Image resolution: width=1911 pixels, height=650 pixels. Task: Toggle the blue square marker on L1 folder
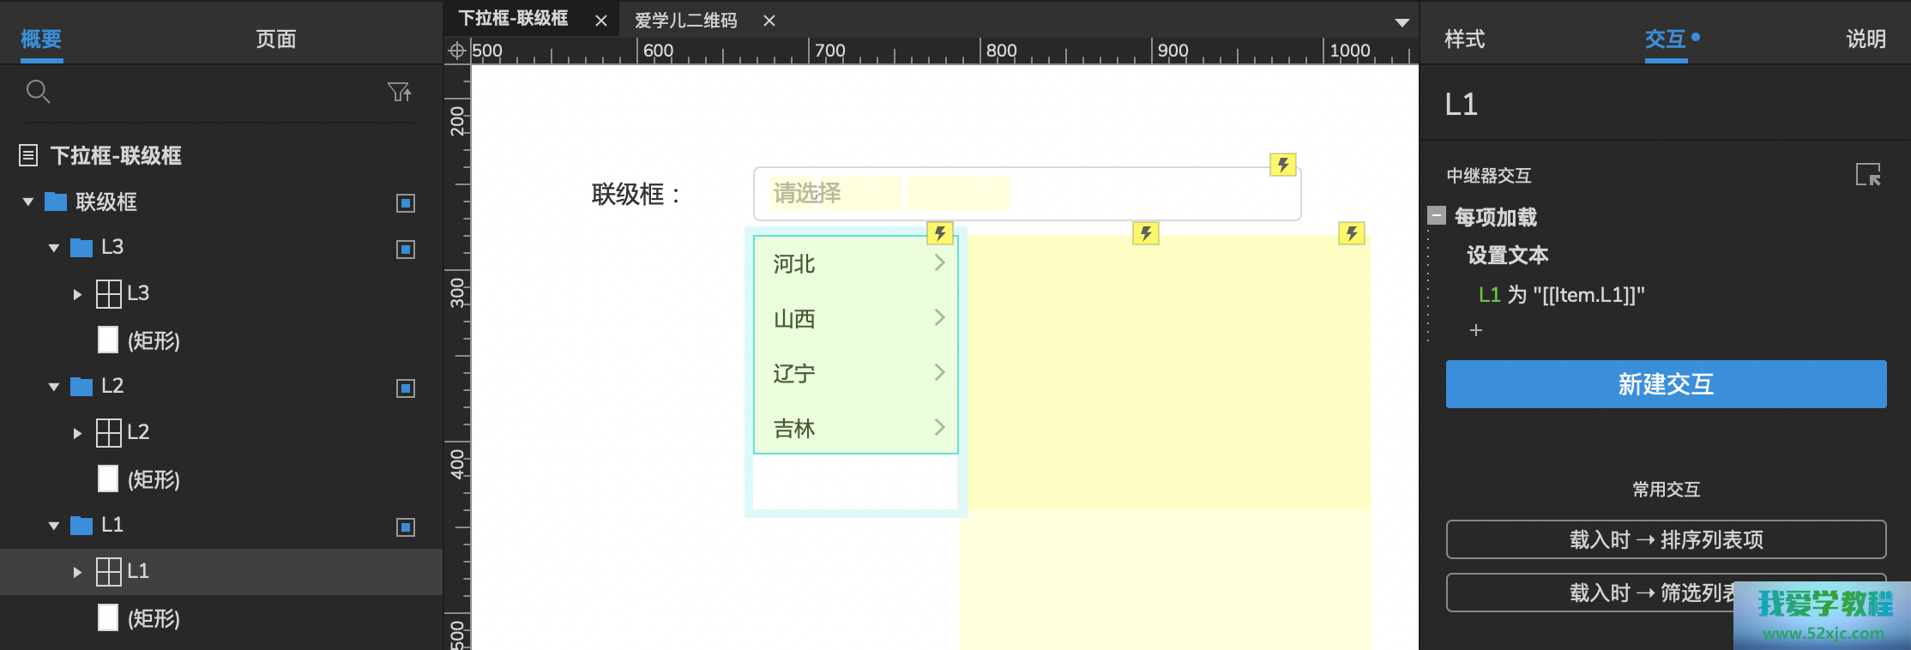coord(406,527)
